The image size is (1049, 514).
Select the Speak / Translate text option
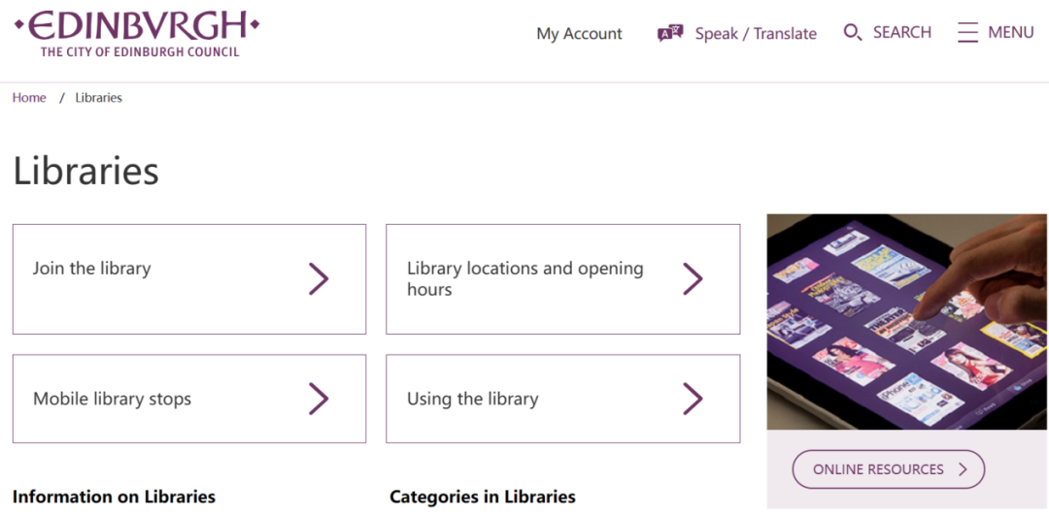[756, 33]
